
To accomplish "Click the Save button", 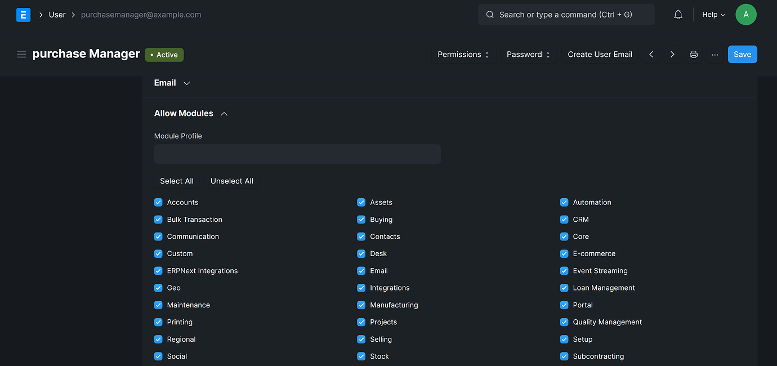I will (x=742, y=54).
